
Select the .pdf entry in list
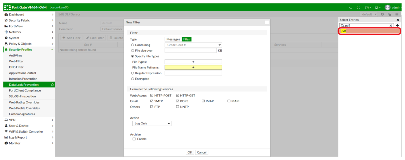click(x=369, y=31)
